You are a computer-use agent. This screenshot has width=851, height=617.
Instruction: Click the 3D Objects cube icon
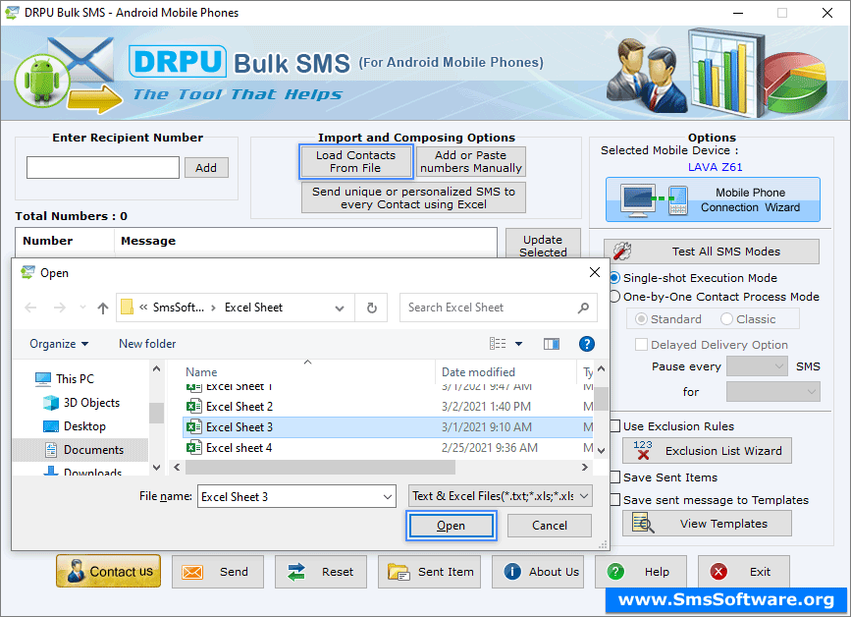tap(51, 403)
